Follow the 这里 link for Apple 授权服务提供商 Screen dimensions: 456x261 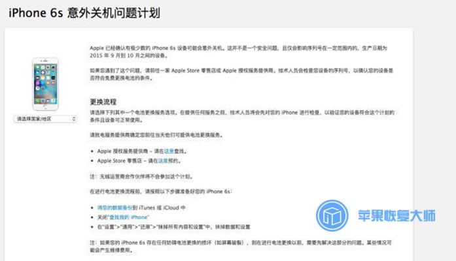(169, 151)
